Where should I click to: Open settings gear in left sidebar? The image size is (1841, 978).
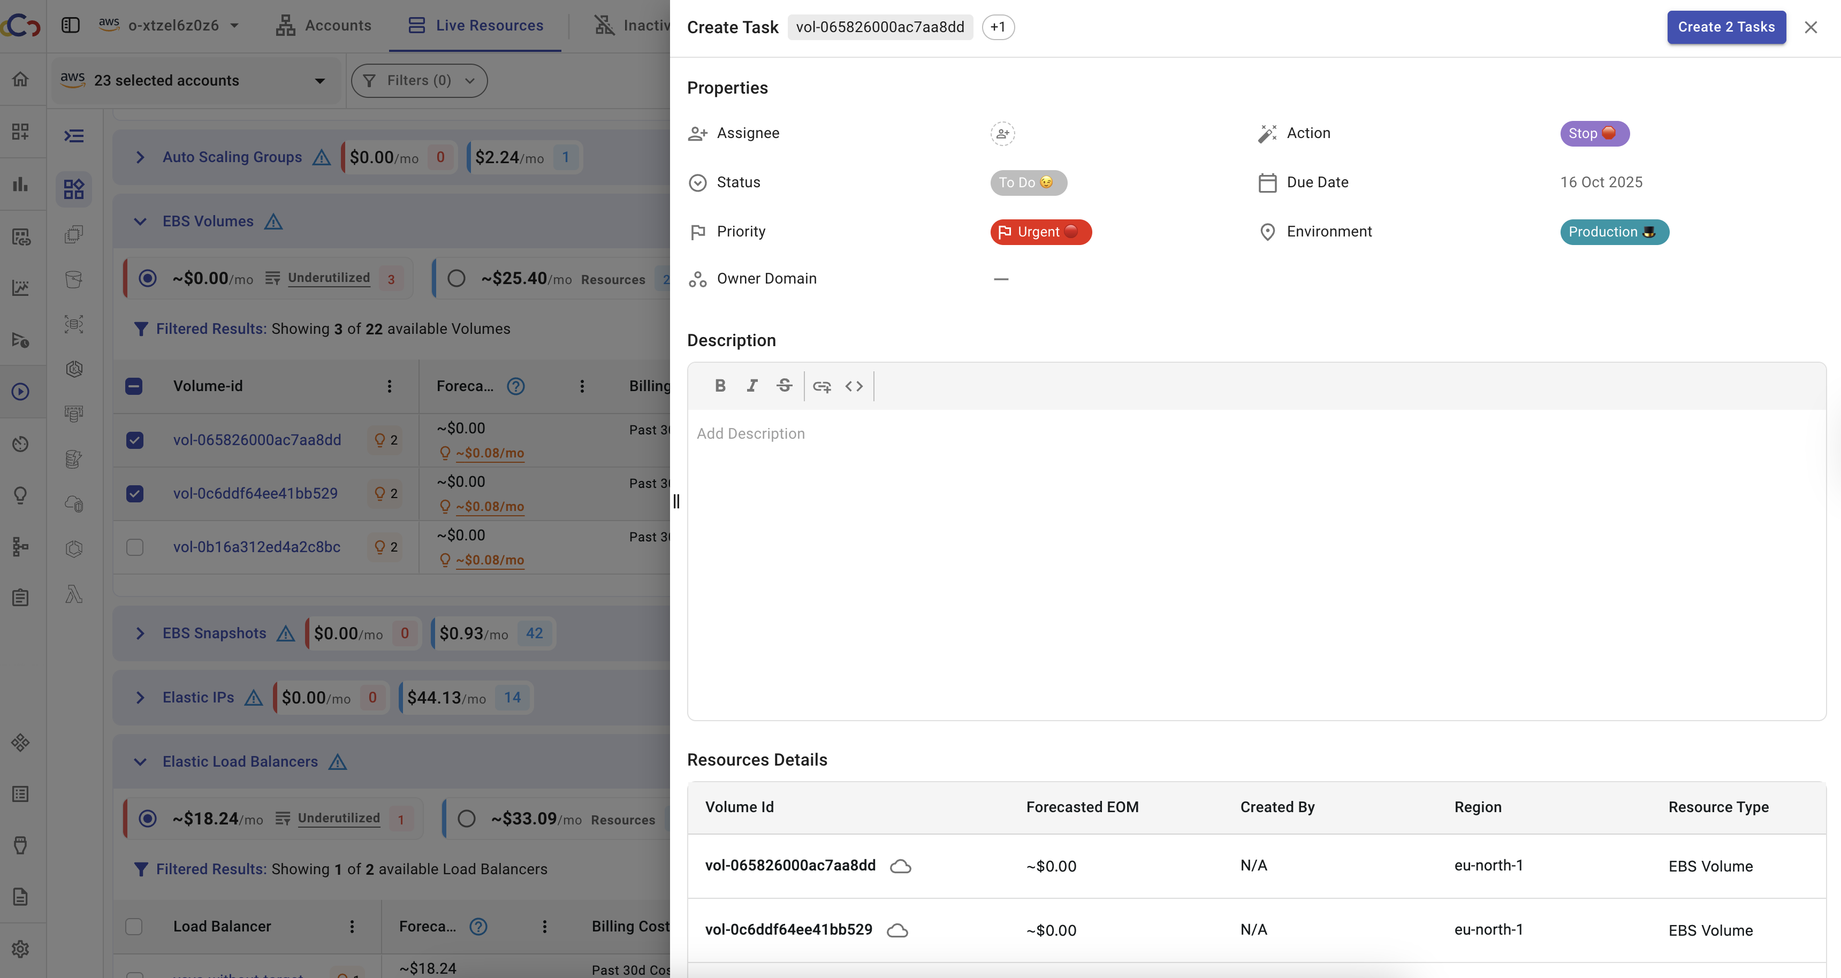21,949
